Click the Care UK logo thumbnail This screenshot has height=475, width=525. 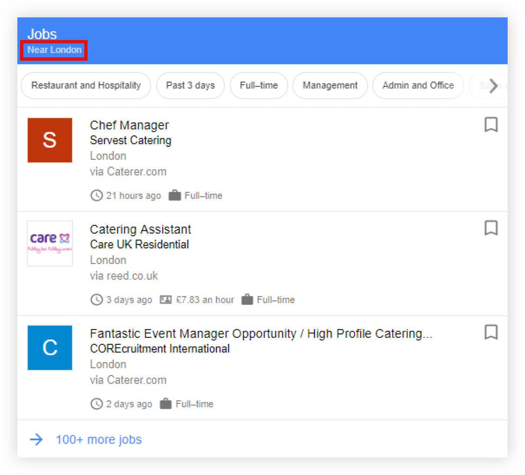coord(50,243)
